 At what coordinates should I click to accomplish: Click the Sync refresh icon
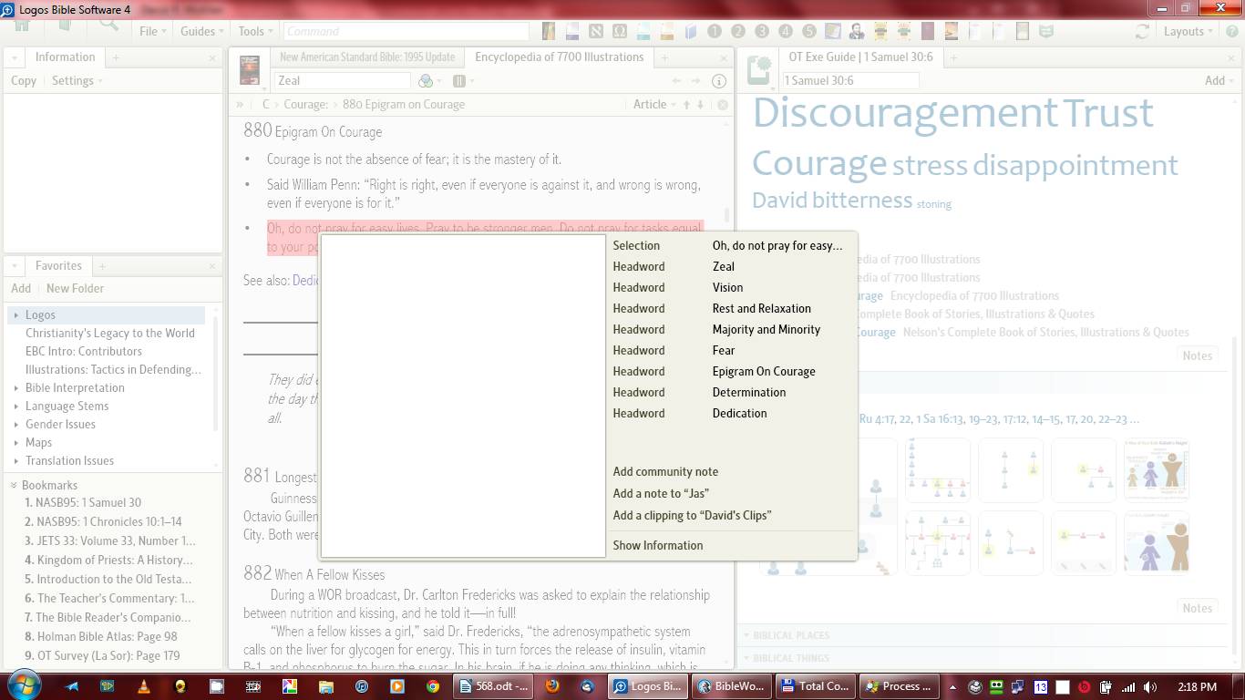[1141, 31]
